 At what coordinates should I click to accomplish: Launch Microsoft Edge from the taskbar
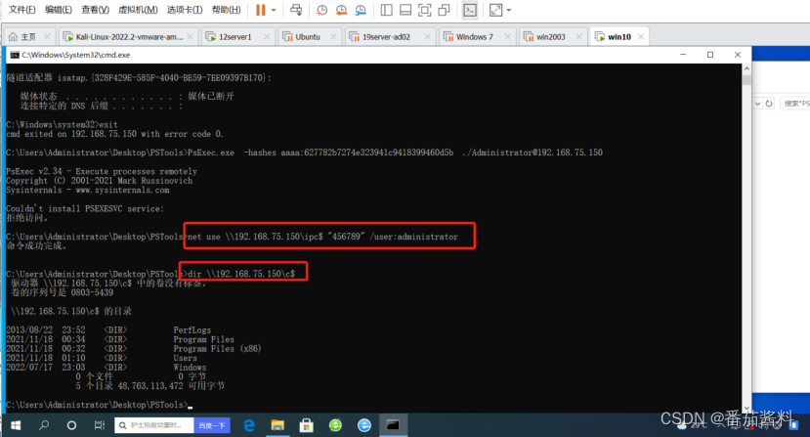coord(248,425)
